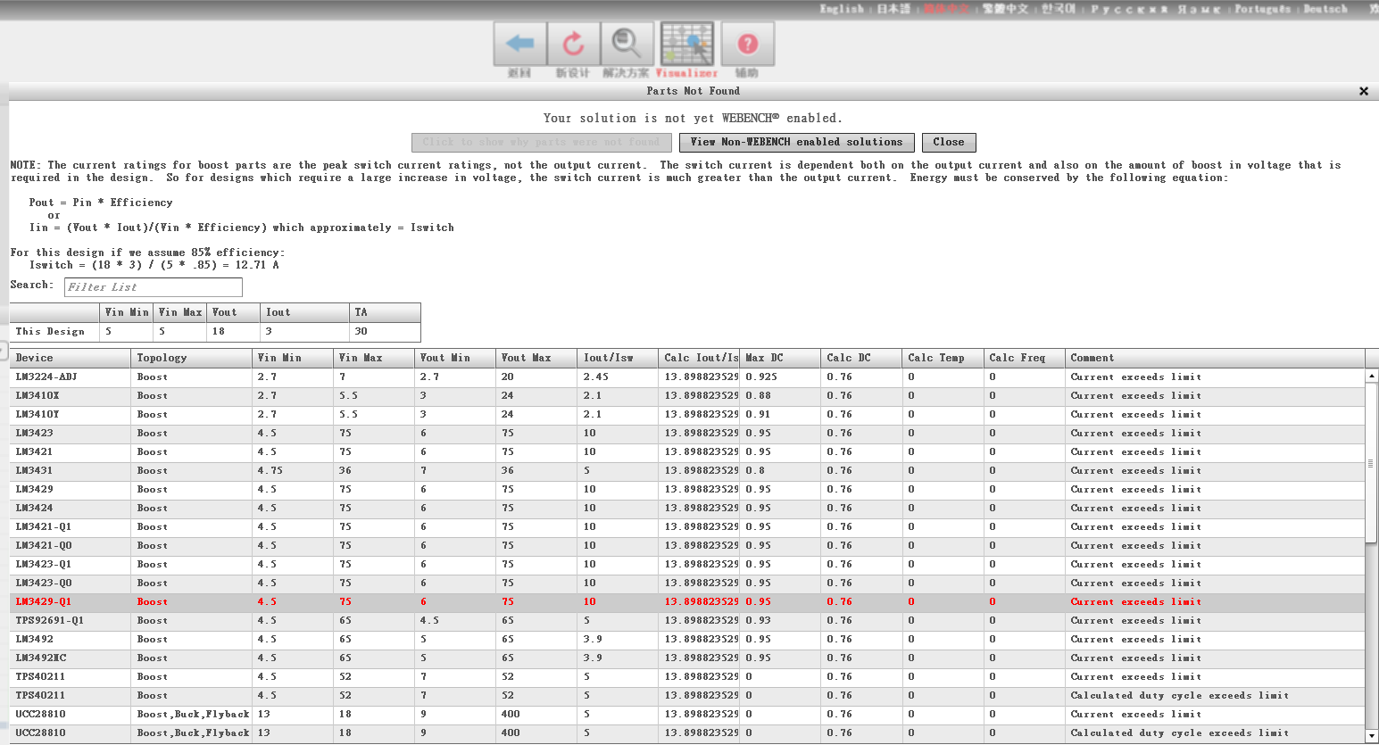Open the magnifier Solutions (解决方案) icon

(x=626, y=45)
